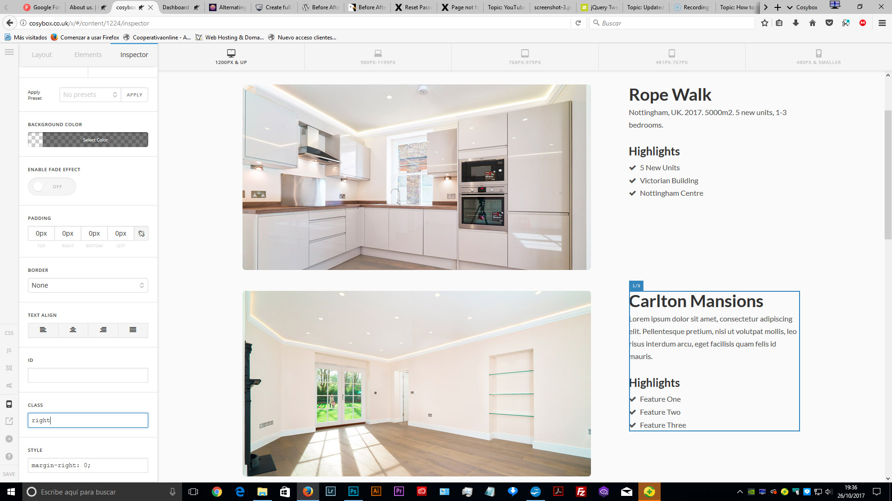This screenshot has height=501, width=892.
Task: Expand the Border dropdown set to None
Action: [88, 285]
